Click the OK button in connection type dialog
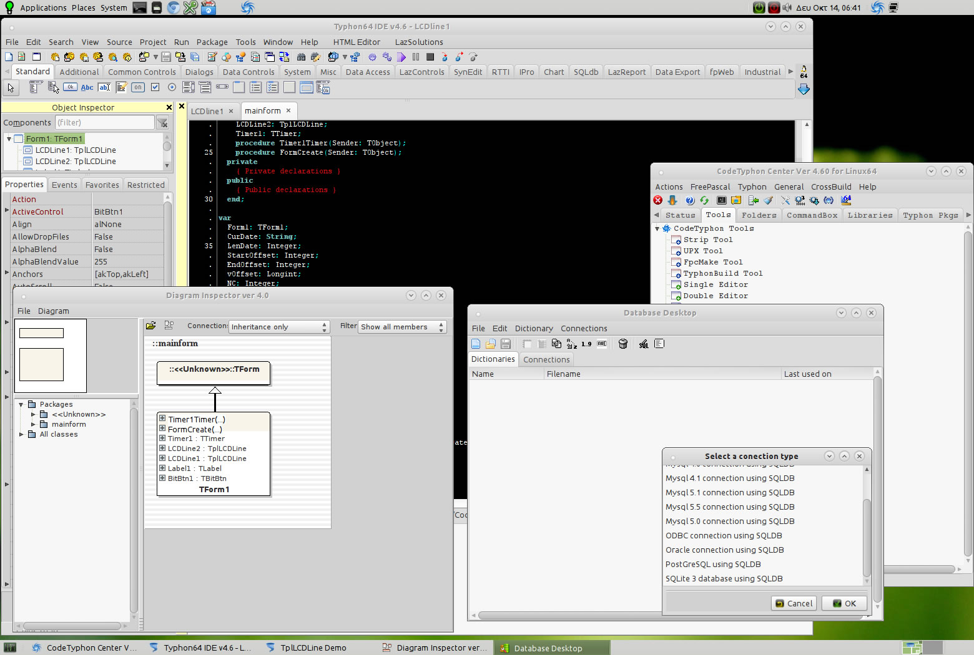The image size is (974, 655). [844, 603]
